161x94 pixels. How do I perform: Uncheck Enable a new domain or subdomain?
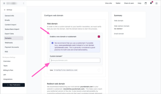coord(99,36)
